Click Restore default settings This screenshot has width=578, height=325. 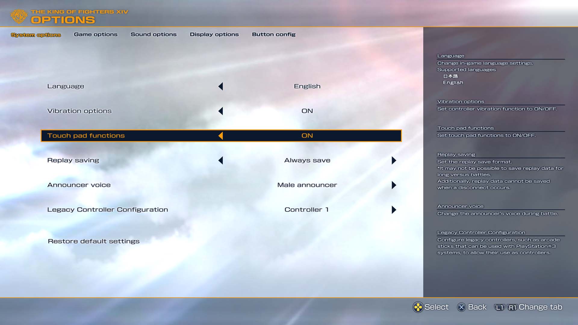94,241
